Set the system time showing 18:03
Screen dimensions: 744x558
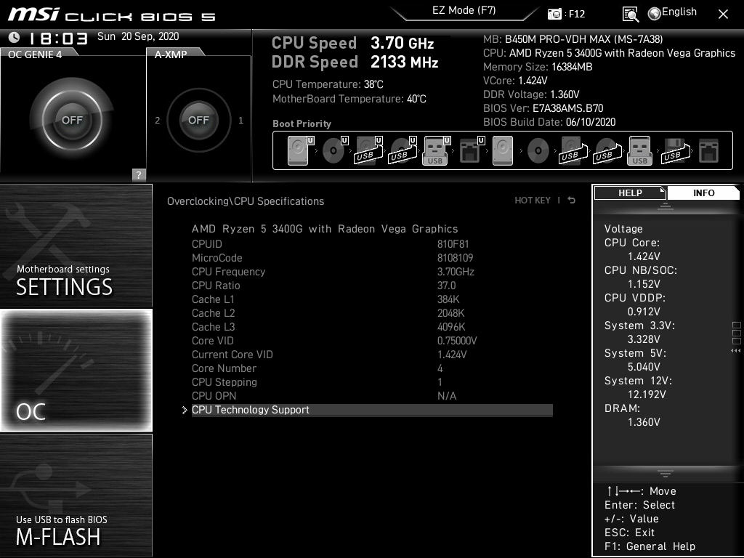(x=59, y=38)
